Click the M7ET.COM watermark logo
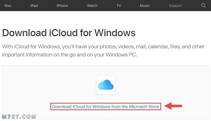211x121 pixels. pos(19,117)
